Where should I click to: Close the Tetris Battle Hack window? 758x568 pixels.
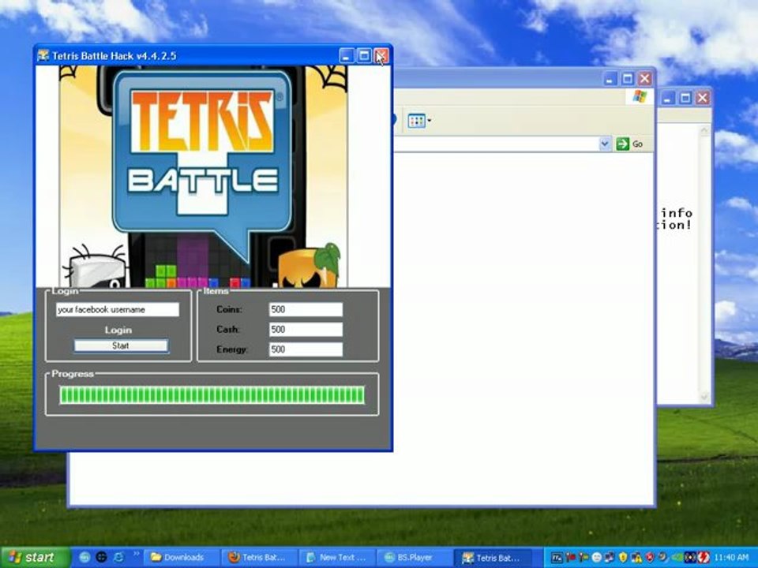(381, 56)
